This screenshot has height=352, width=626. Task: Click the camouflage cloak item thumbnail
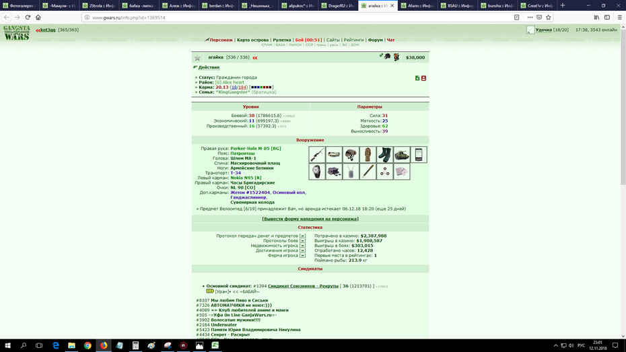tap(368, 154)
